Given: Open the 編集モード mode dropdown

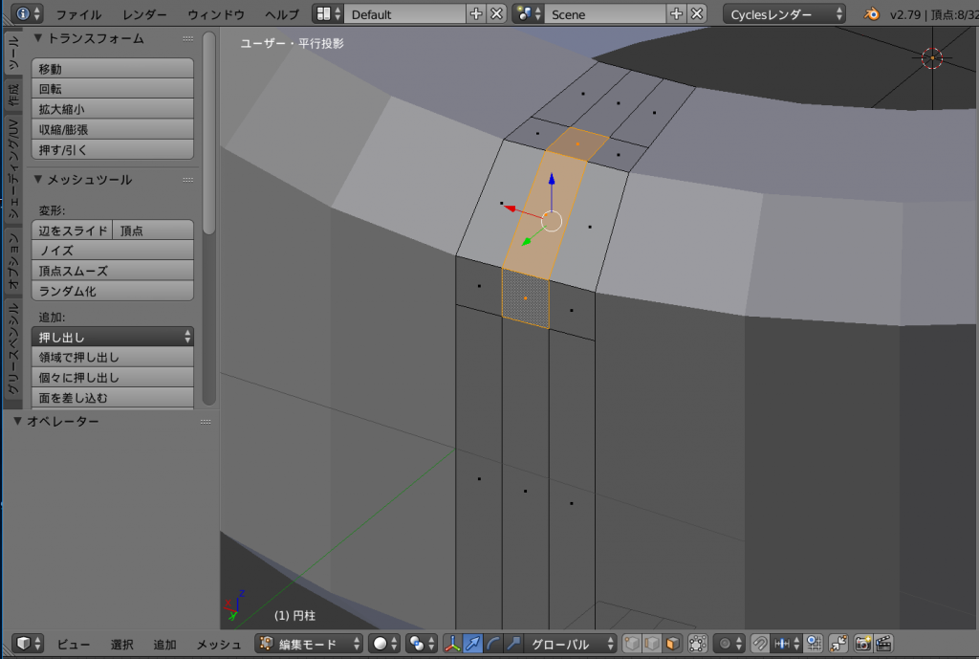Looking at the screenshot, I should [309, 644].
